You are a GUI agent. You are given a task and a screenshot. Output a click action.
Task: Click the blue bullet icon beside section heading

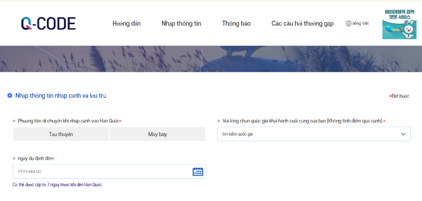coord(9,95)
